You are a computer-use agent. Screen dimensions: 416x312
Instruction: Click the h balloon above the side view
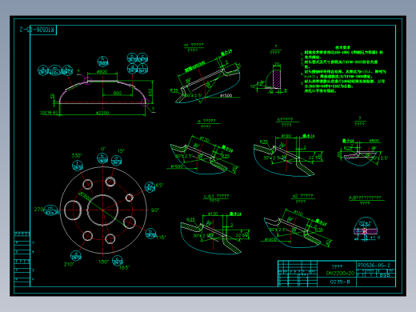click(x=103, y=62)
